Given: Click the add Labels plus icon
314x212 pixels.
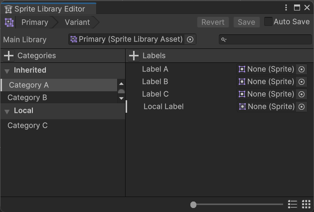Looking at the screenshot, I should point(134,56).
